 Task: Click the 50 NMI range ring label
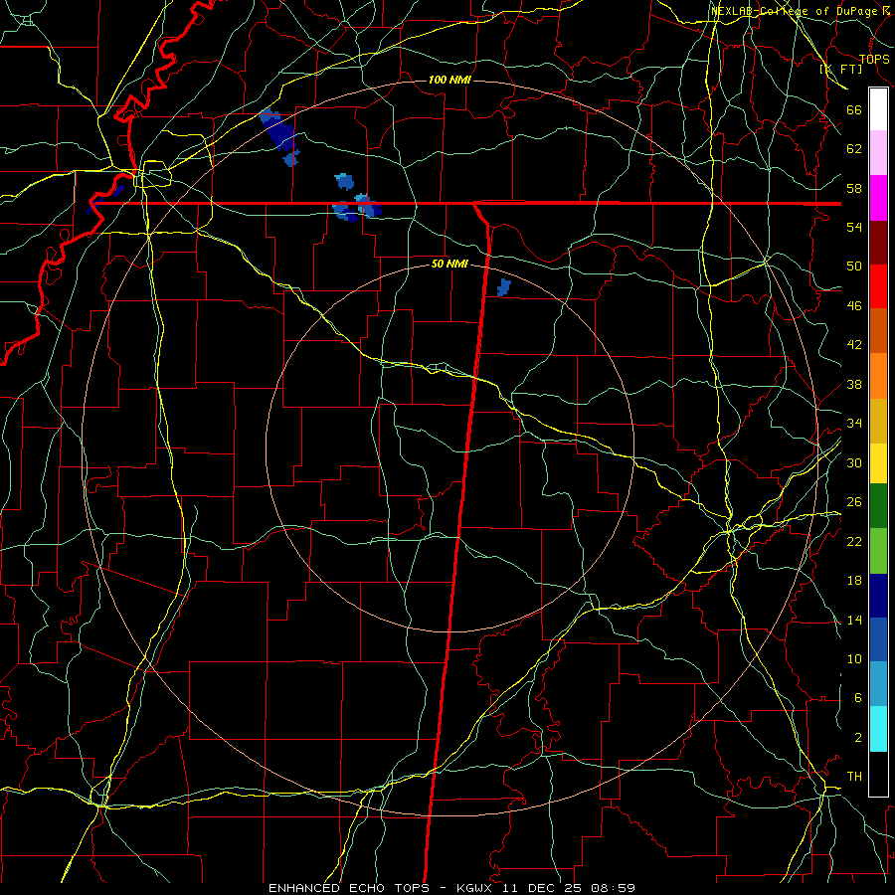click(x=449, y=264)
